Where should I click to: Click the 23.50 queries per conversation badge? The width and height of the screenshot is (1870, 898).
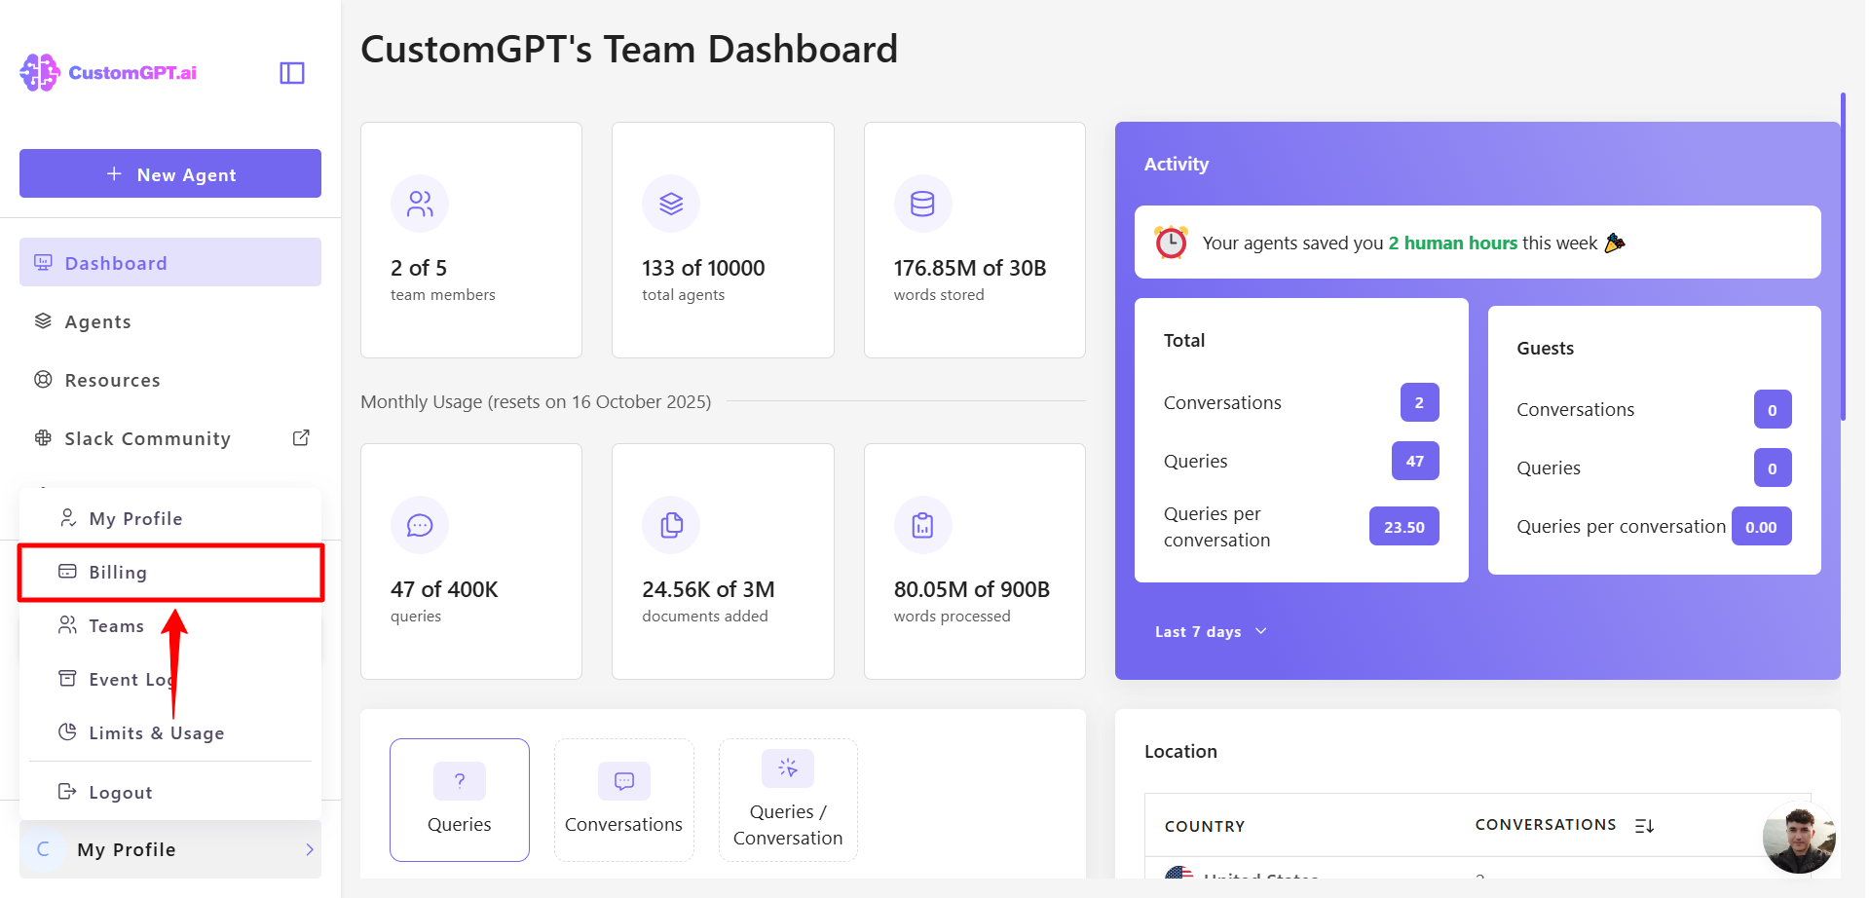[x=1404, y=526]
